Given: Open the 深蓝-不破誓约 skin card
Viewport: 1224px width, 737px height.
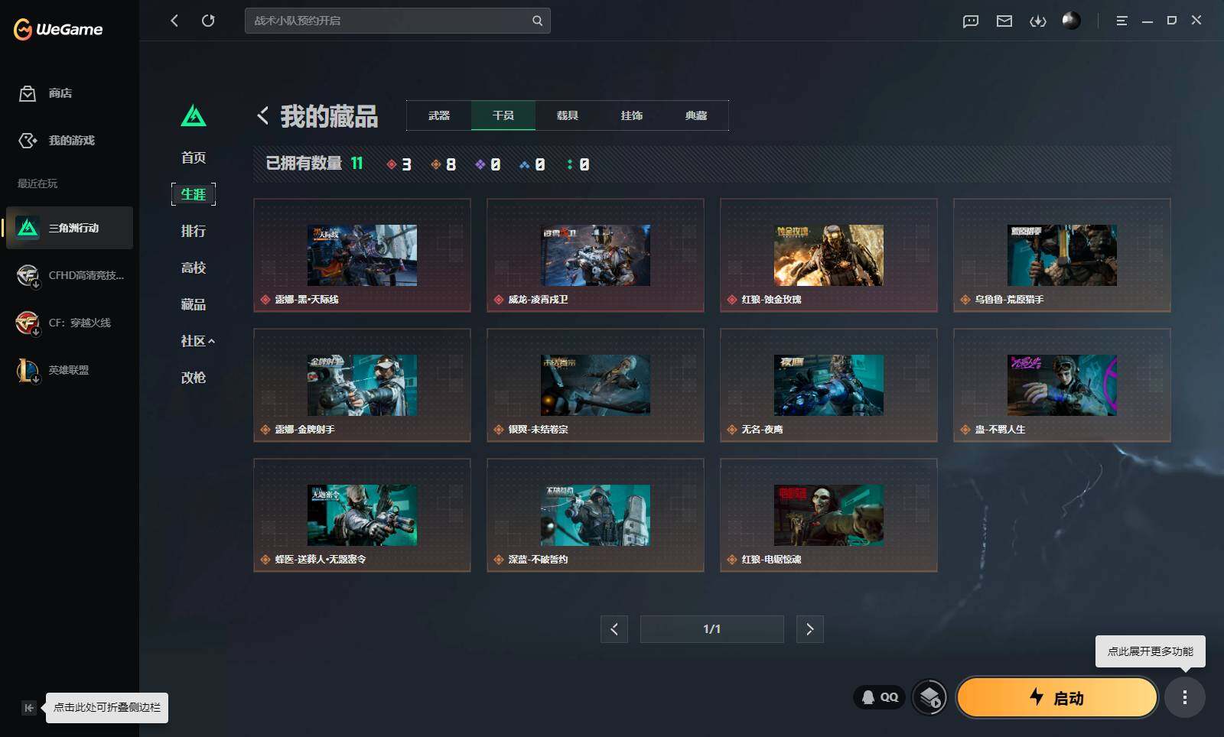Looking at the screenshot, I should (595, 515).
